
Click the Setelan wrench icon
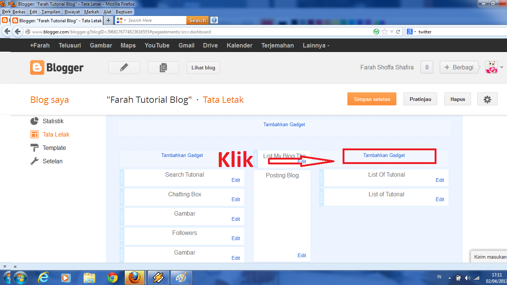pyautogui.click(x=35, y=161)
